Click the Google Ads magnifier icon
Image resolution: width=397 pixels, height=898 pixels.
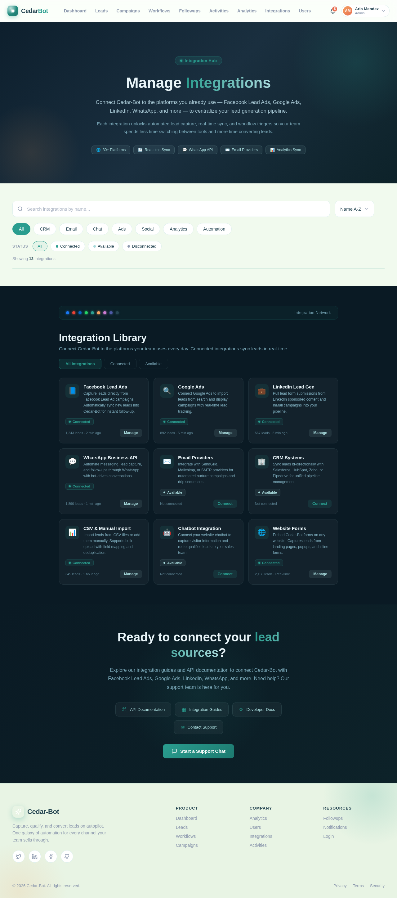click(x=167, y=391)
